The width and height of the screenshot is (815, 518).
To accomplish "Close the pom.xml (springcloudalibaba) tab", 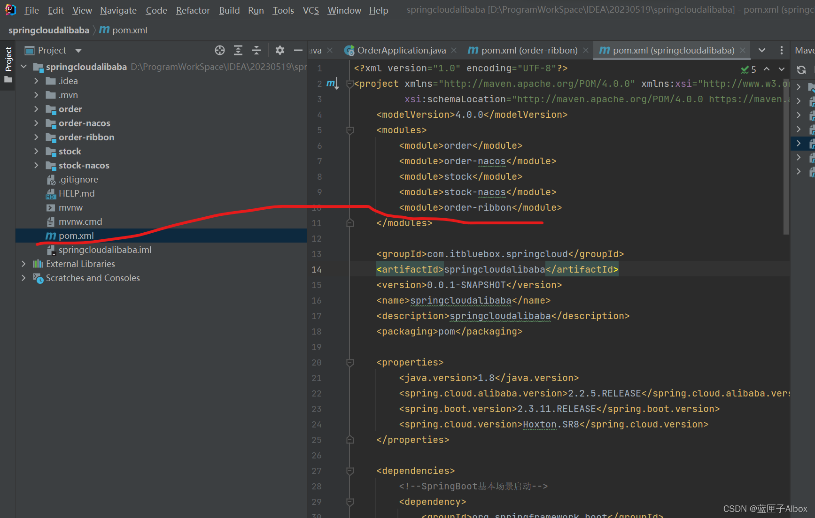I will pyautogui.click(x=743, y=50).
